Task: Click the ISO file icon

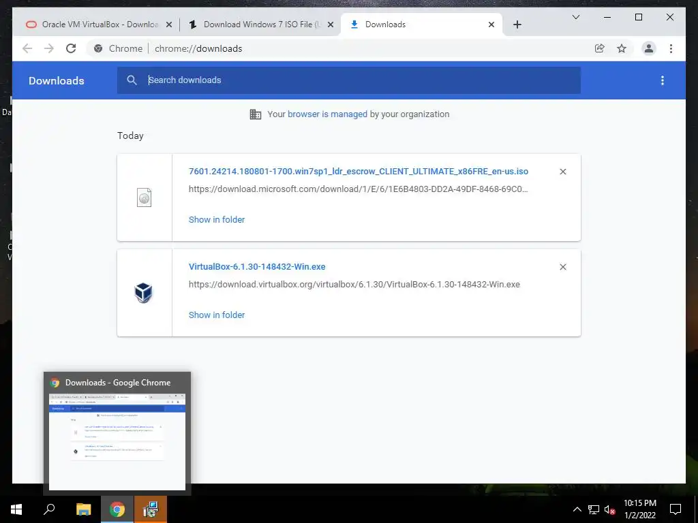Action: coord(145,197)
